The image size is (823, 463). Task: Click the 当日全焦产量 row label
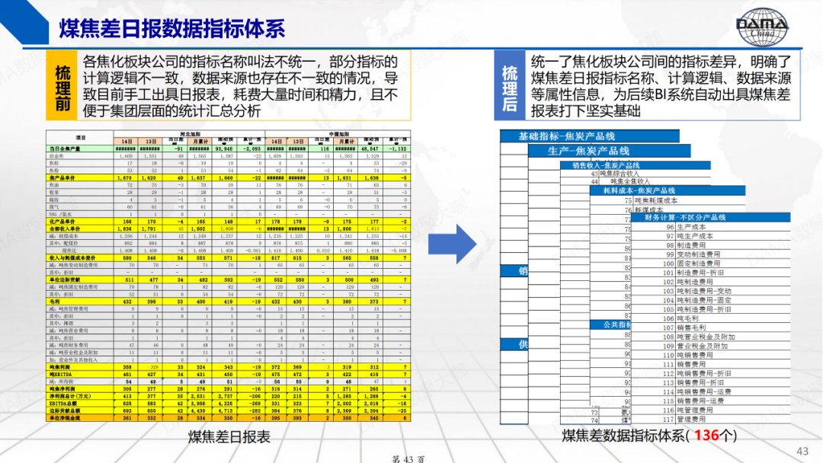click(x=65, y=149)
